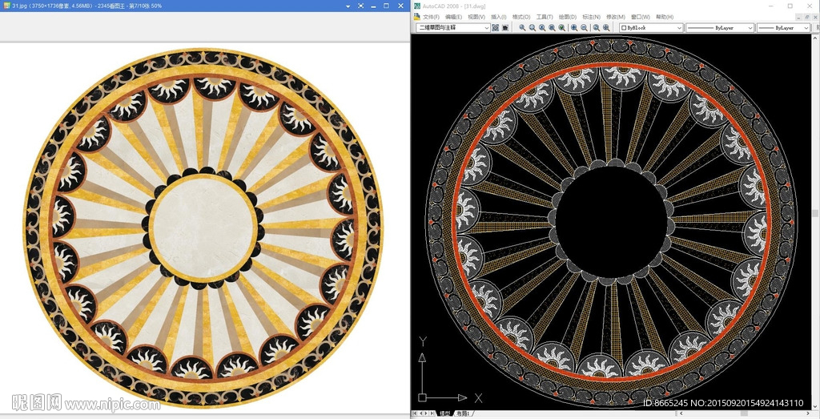Screen dimensions: 820x419
Task: Jump to the last layout tab using the arrow
Action: 433,414
